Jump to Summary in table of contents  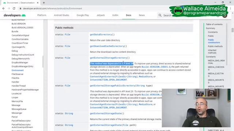pos(211,28)
